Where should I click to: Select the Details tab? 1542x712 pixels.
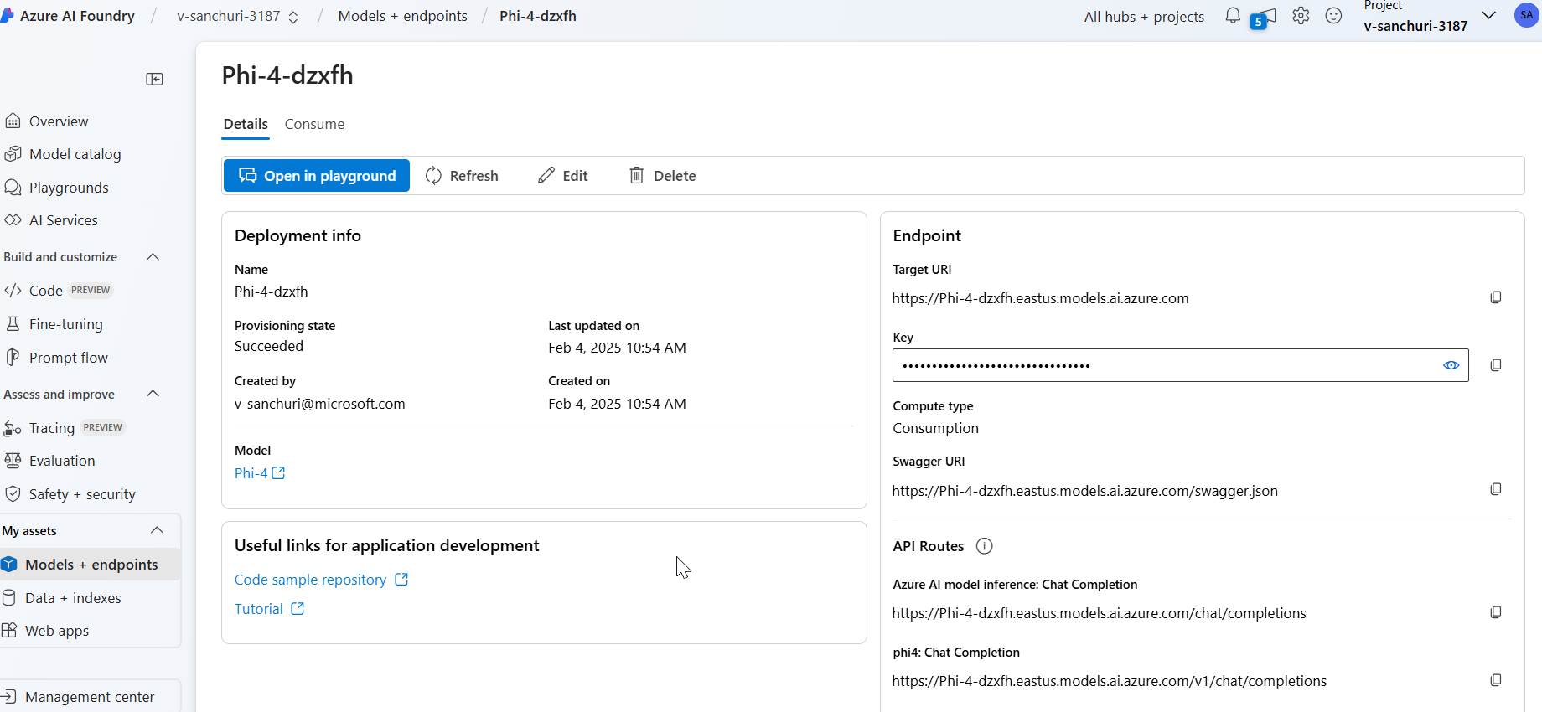[x=246, y=124]
